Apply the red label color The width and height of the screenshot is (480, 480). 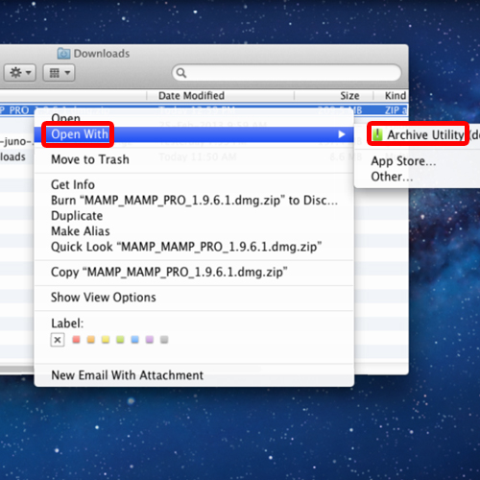pos(76,340)
